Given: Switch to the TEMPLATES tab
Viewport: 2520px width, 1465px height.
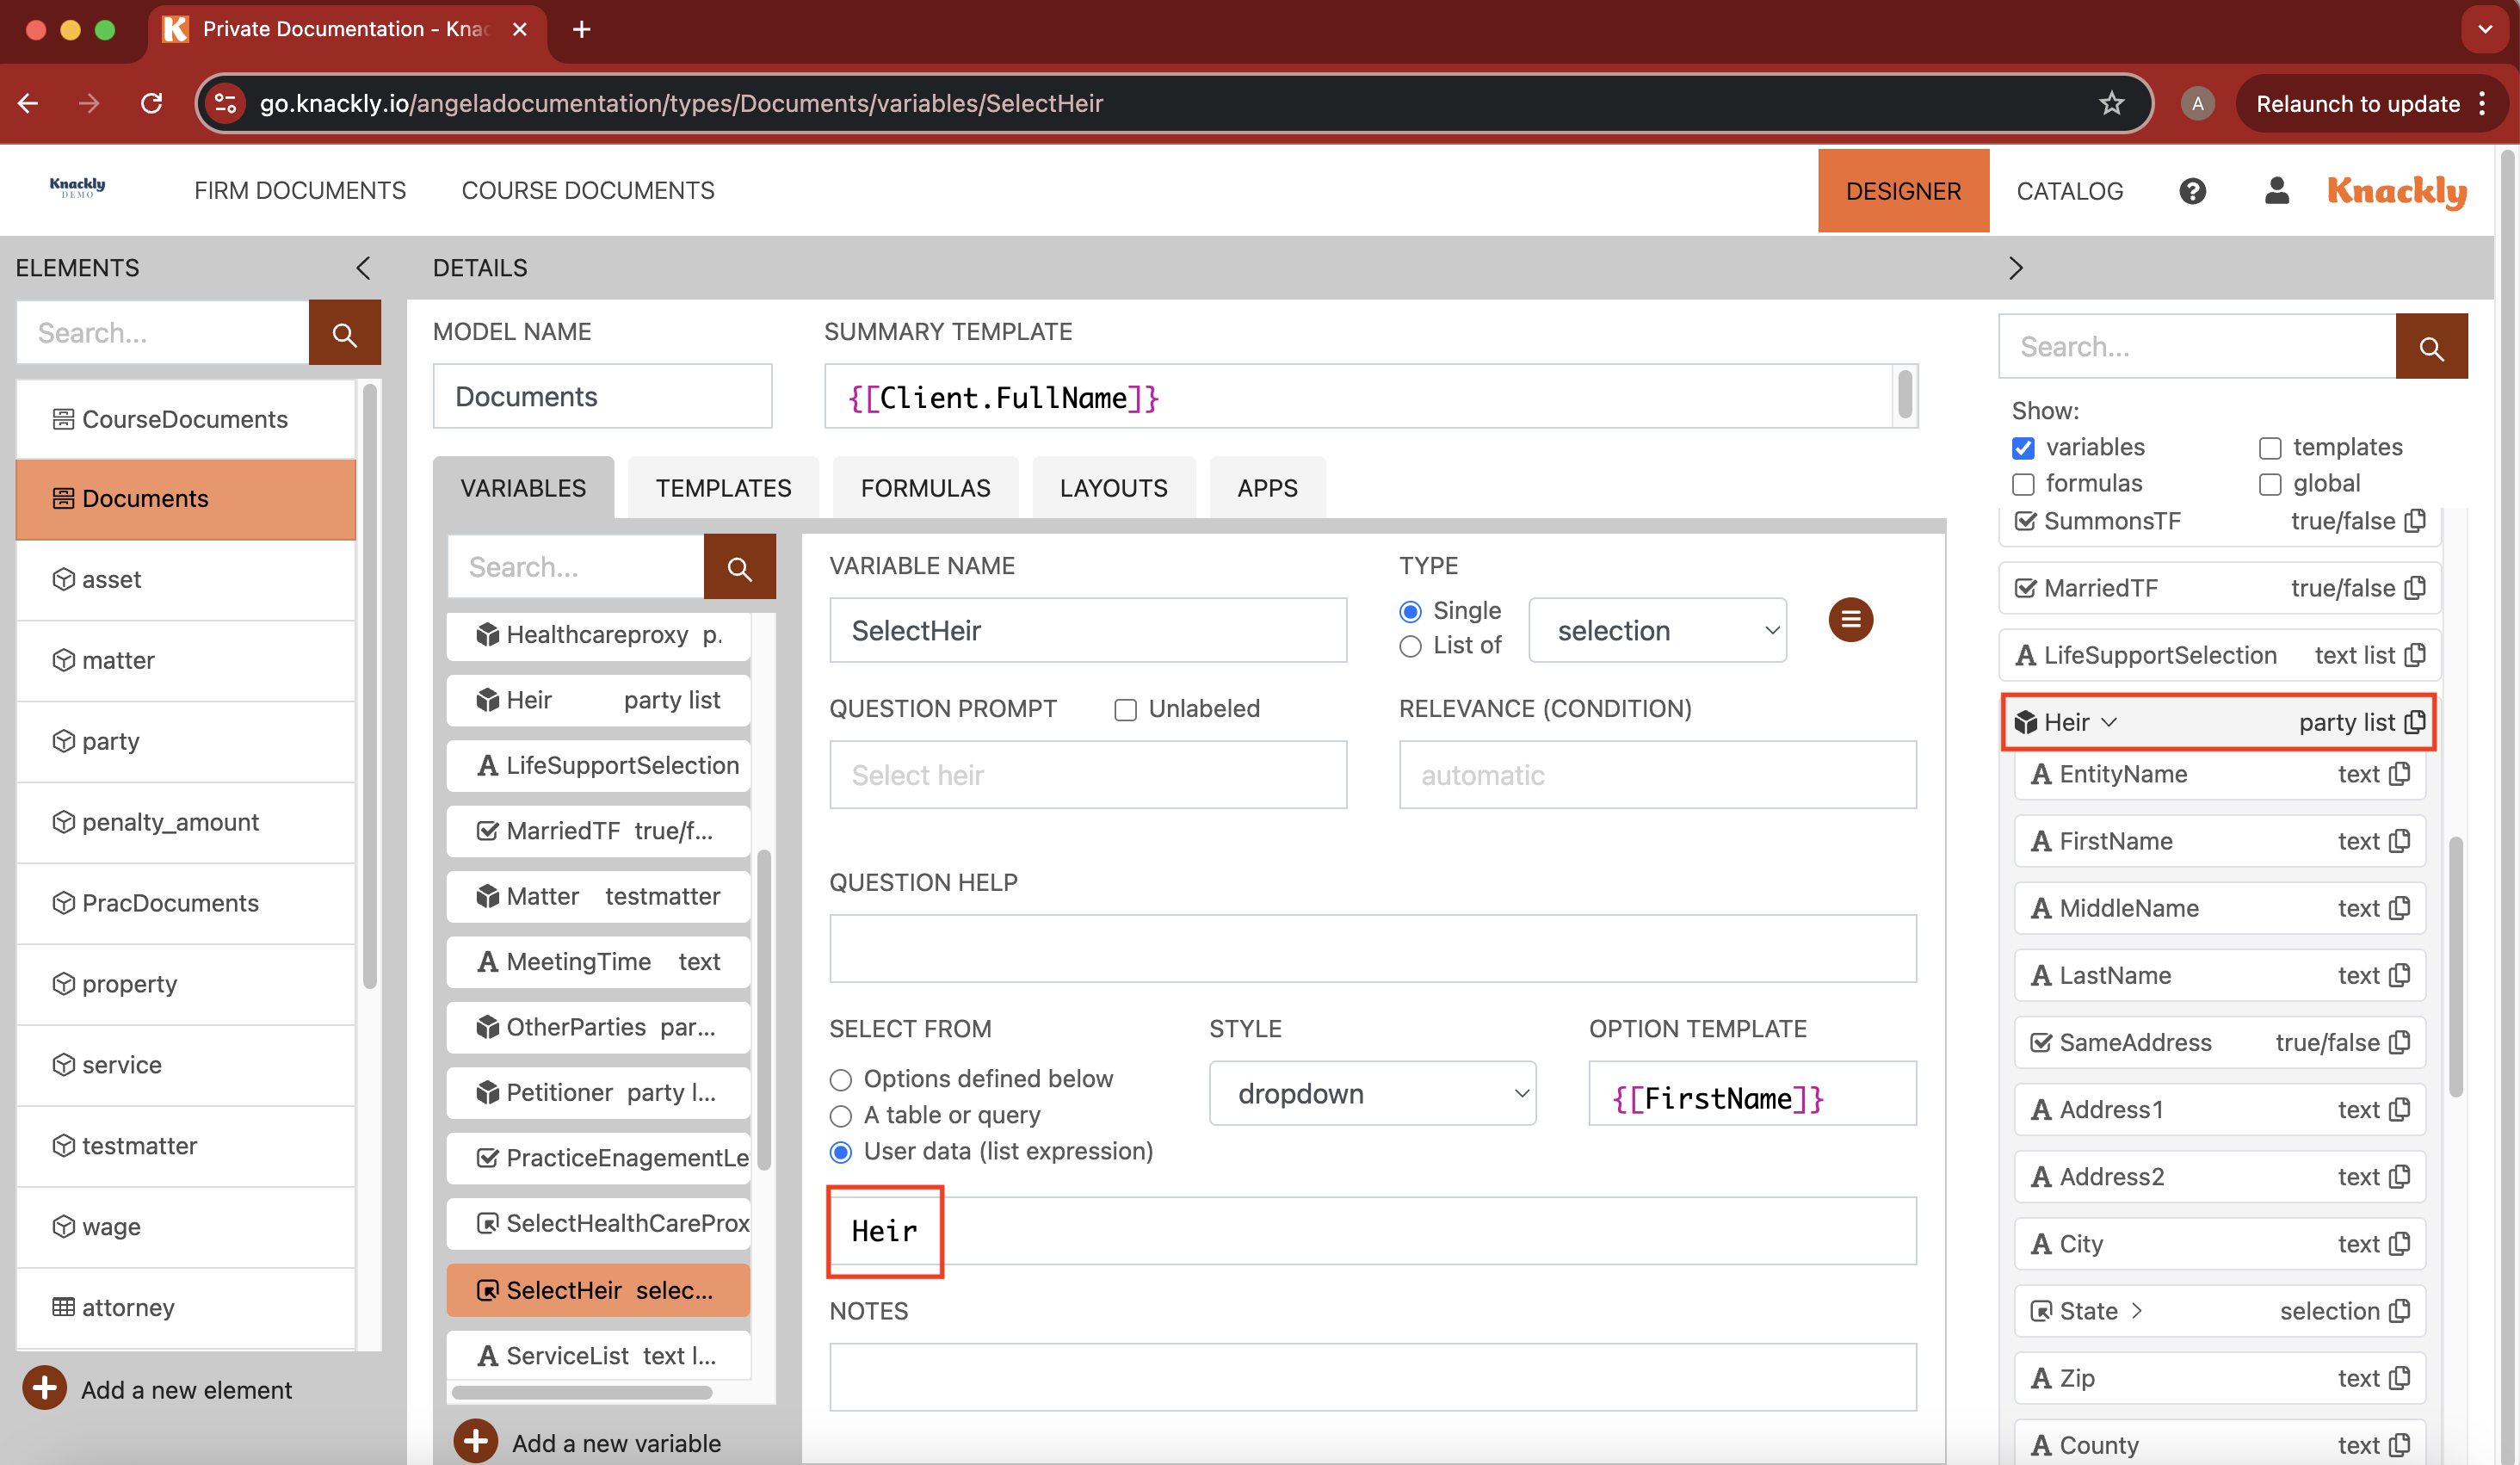Looking at the screenshot, I should point(723,487).
